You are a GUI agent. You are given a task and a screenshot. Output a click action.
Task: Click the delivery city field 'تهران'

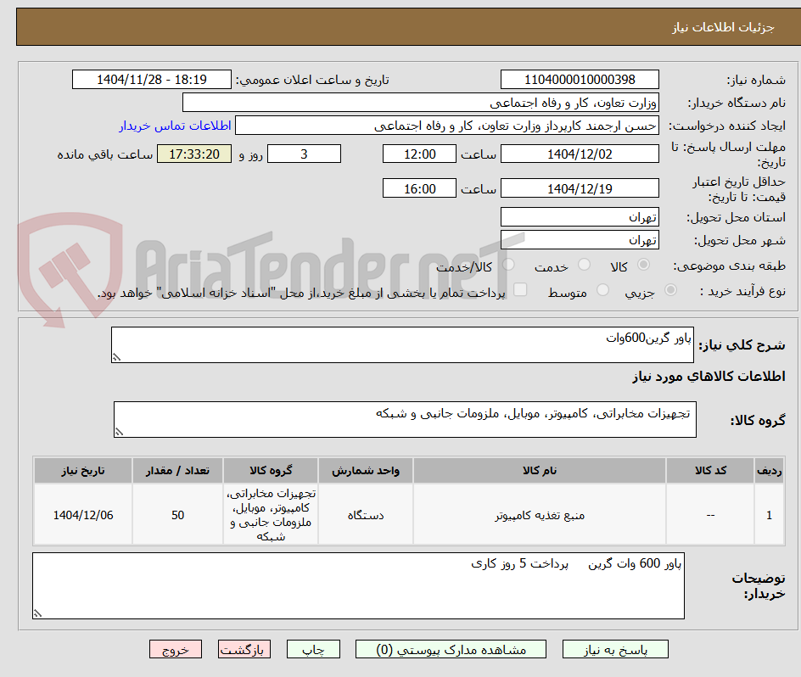click(x=580, y=240)
